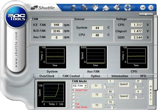
Task: Click the Speed2 label button
Action: pos(124,96)
